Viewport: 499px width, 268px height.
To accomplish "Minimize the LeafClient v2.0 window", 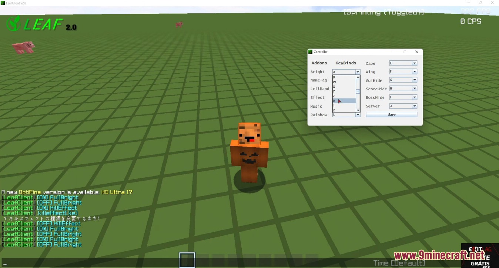I will (469, 3).
